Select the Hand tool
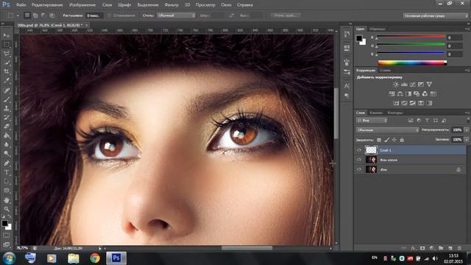Image resolution: width=471 pixels, height=265 pixels. pos(7,200)
